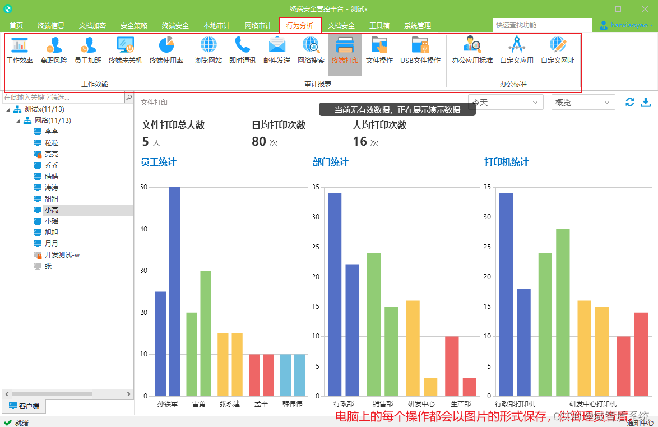Select terminal 粒粒 in the tree
The width and height of the screenshot is (658, 427).
tap(52, 143)
